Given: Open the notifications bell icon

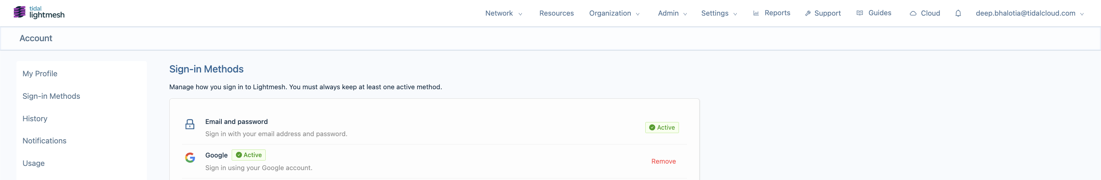Looking at the screenshot, I should click(958, 13).
